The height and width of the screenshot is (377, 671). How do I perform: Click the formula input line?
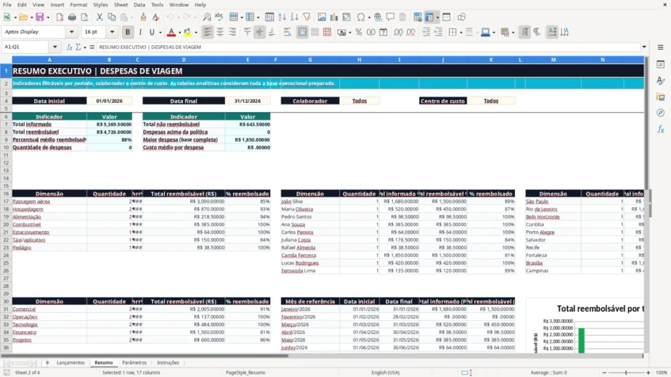coord(368,47)
